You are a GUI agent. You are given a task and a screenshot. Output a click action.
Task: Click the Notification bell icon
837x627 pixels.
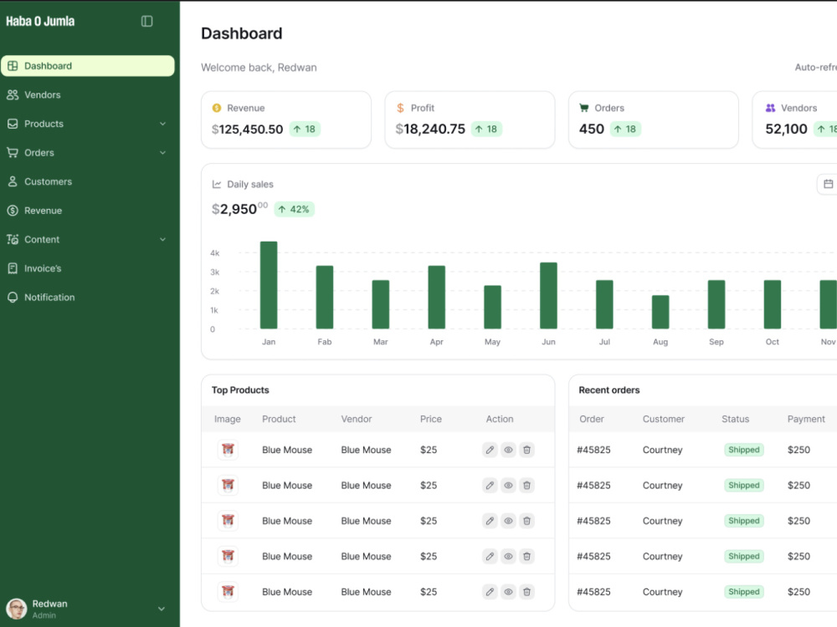(x=13, y=298)
